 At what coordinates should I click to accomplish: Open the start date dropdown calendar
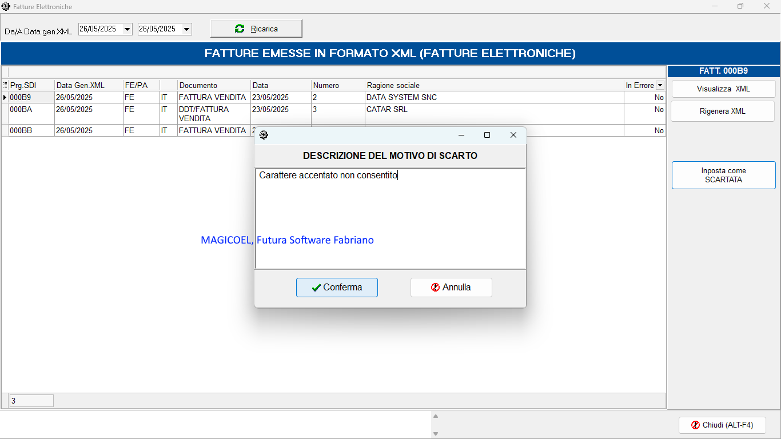[x=127, y=29]
